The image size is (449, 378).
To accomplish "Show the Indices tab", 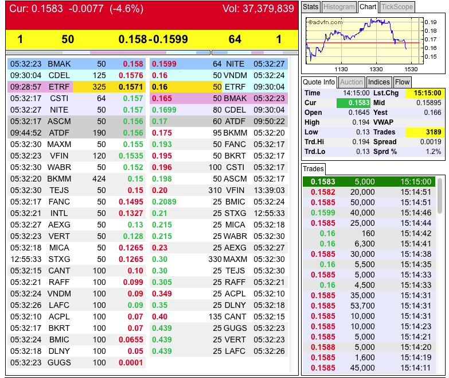I will [x=378, y=82].
